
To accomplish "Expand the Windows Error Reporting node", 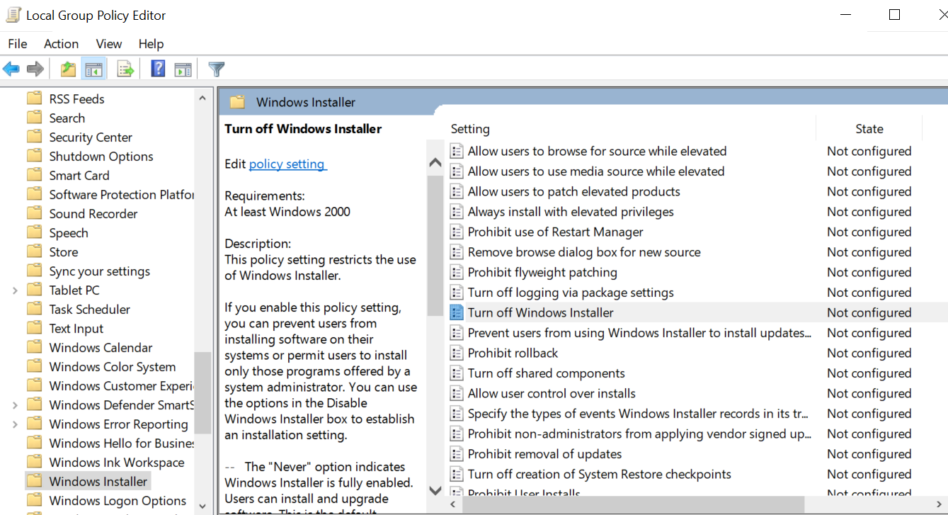I will click(15, 424).
